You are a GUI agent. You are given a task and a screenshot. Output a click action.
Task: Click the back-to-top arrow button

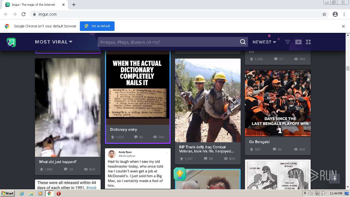pyautogui.click(x=334, y=179)
